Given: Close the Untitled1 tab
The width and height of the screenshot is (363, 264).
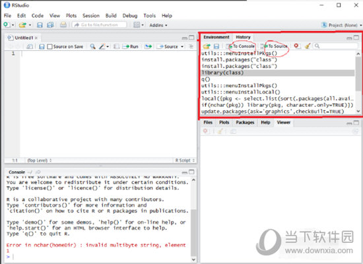Looking at the screenshot, I should click(x=36, y=38).
